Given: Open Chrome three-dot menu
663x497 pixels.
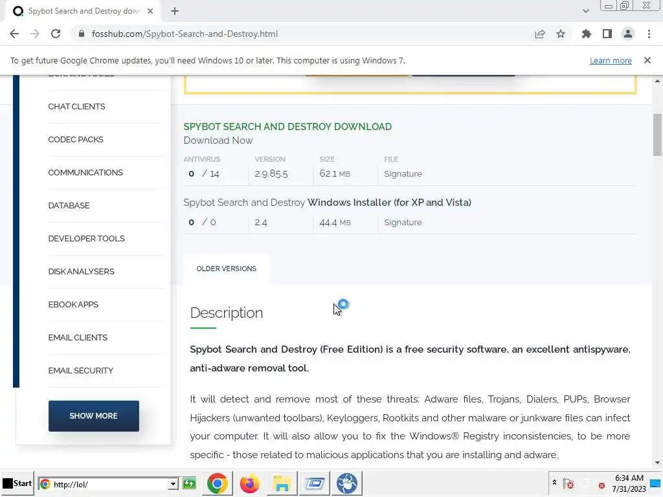Looking at the screenshot, I should point(649,34).
